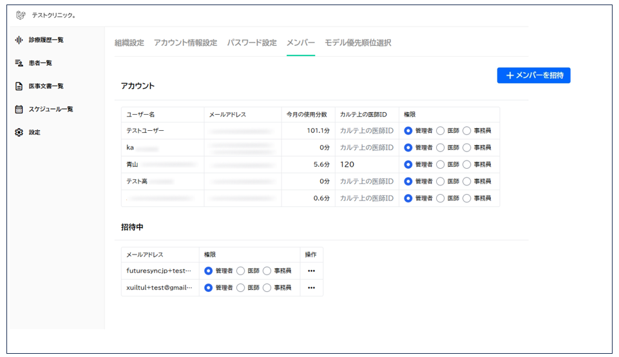Screen dimensions: 619x357
Task: Open 診療履歴一覧 waveform icon in sidebar
Action: pyautogui.click(x=19, y=40)
